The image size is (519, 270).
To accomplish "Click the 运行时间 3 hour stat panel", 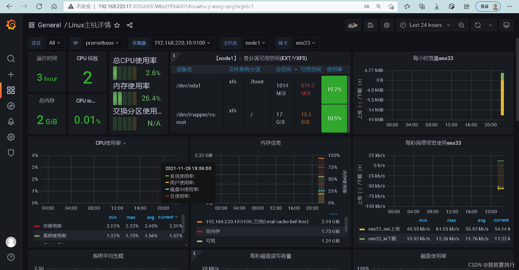I will click(x=47, y=72).
